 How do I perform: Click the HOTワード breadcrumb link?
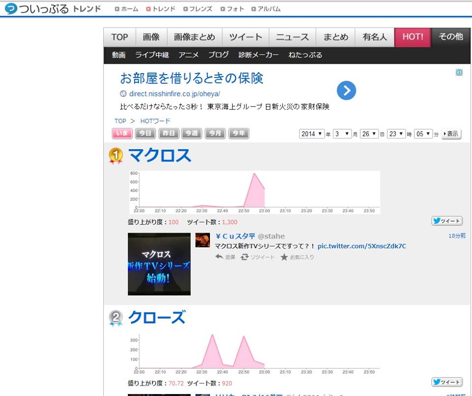[x=155, y=121]
